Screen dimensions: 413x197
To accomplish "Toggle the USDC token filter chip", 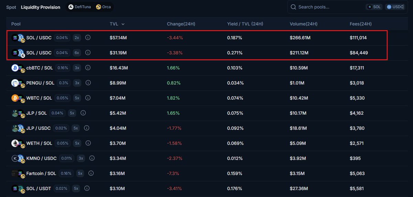I will [395, 7].
